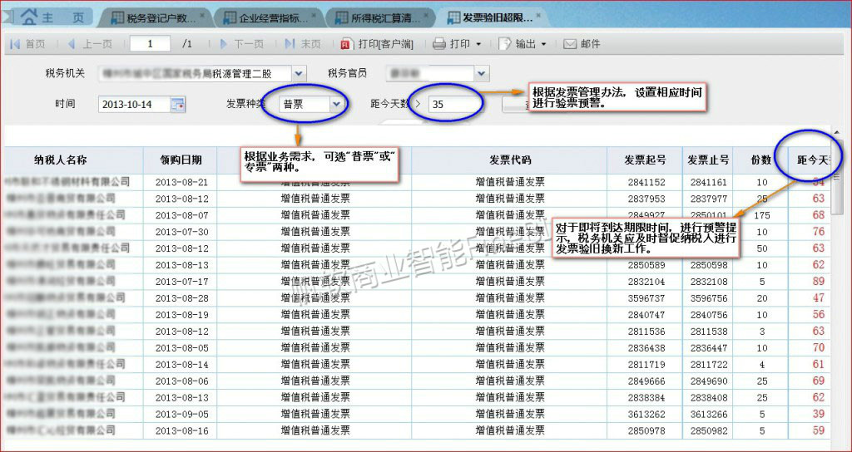This screenshot has width=852, height=452.
Task: Click date cell 2013-08-21
Action: [181, 182]
